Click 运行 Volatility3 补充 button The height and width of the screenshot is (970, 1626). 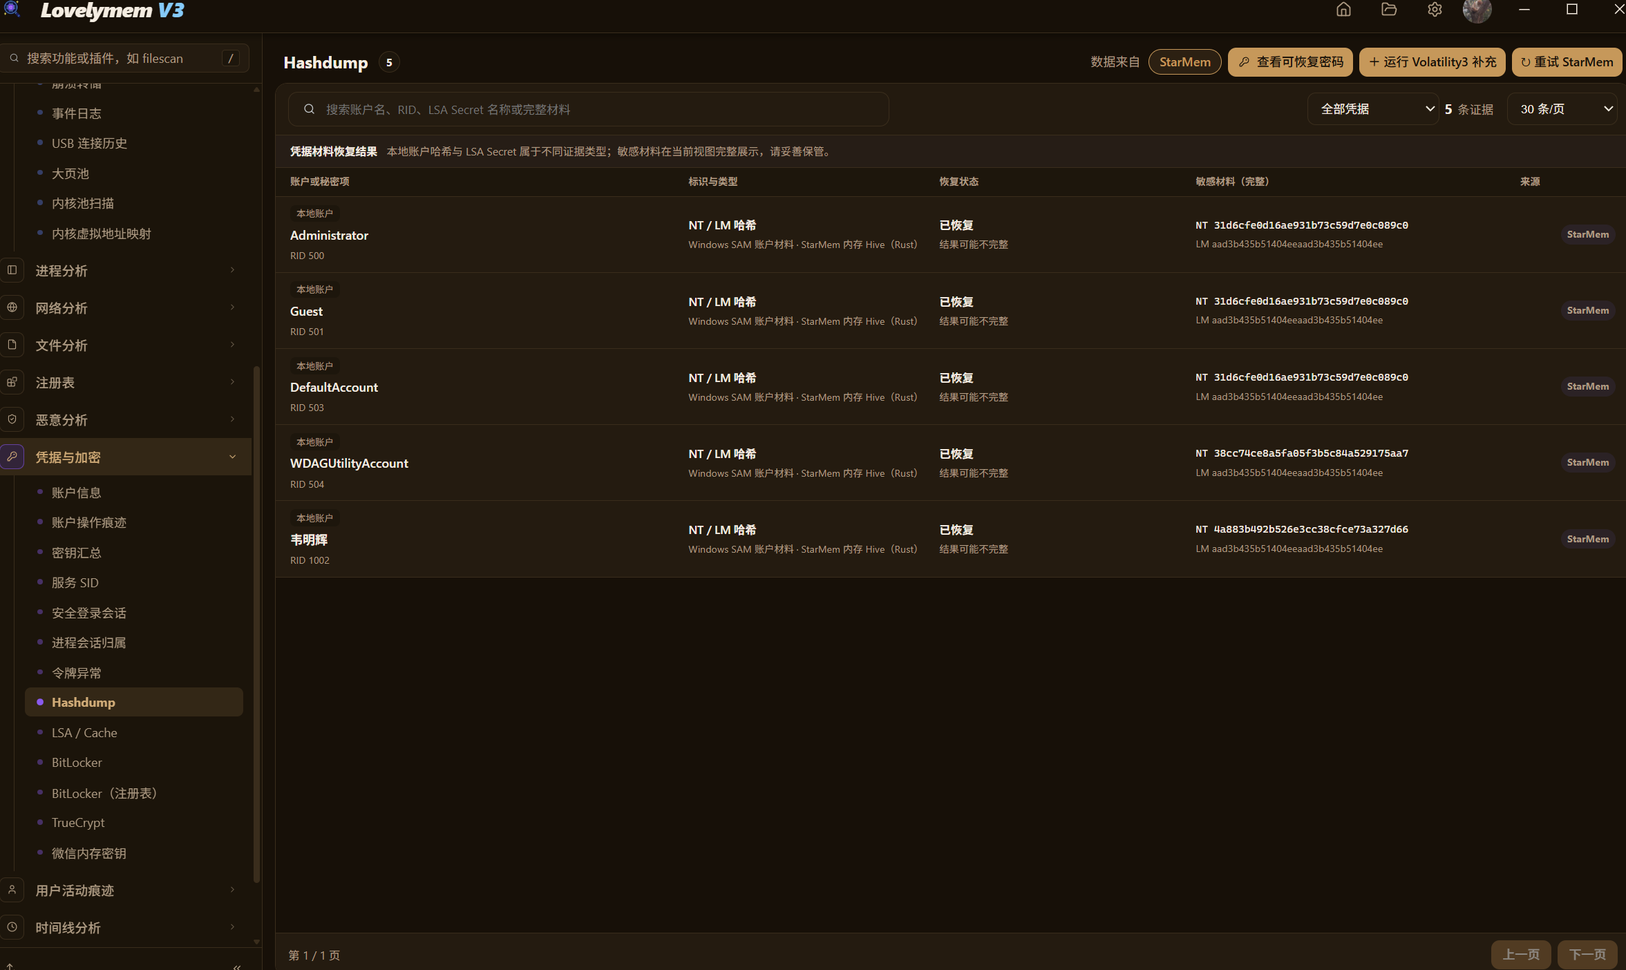(1432, 62)
